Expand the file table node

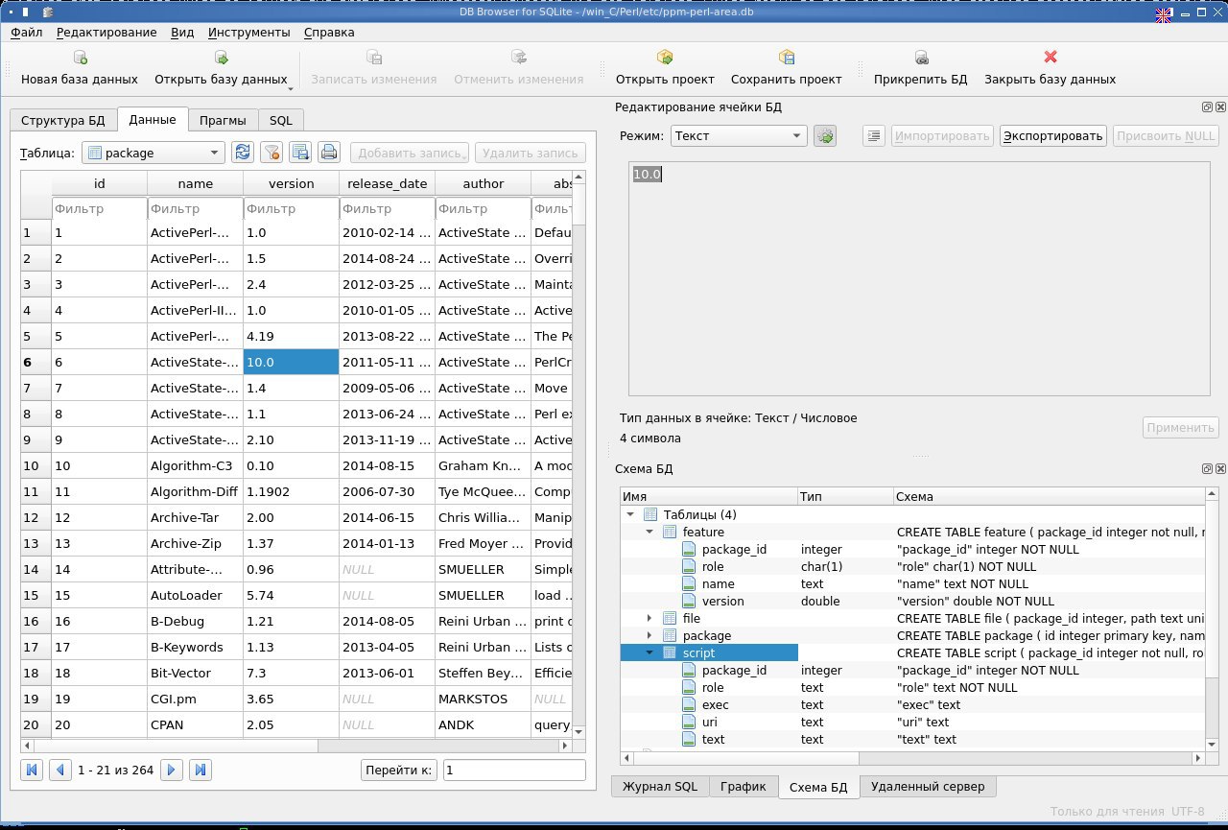[x=649, y=619]
